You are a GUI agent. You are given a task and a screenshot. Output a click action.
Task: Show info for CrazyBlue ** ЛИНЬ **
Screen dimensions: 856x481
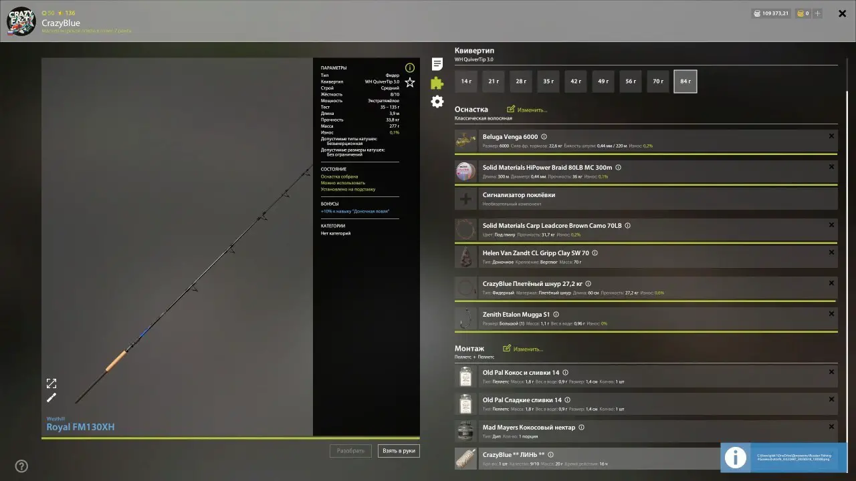550,455
